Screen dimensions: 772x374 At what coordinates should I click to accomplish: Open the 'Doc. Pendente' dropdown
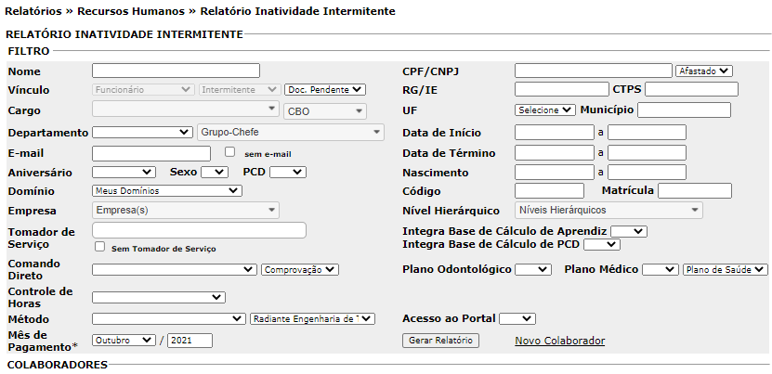click(325, 89)
